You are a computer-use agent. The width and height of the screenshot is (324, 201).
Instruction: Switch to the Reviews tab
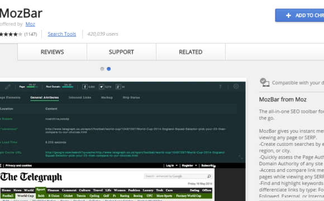[53, 52]
